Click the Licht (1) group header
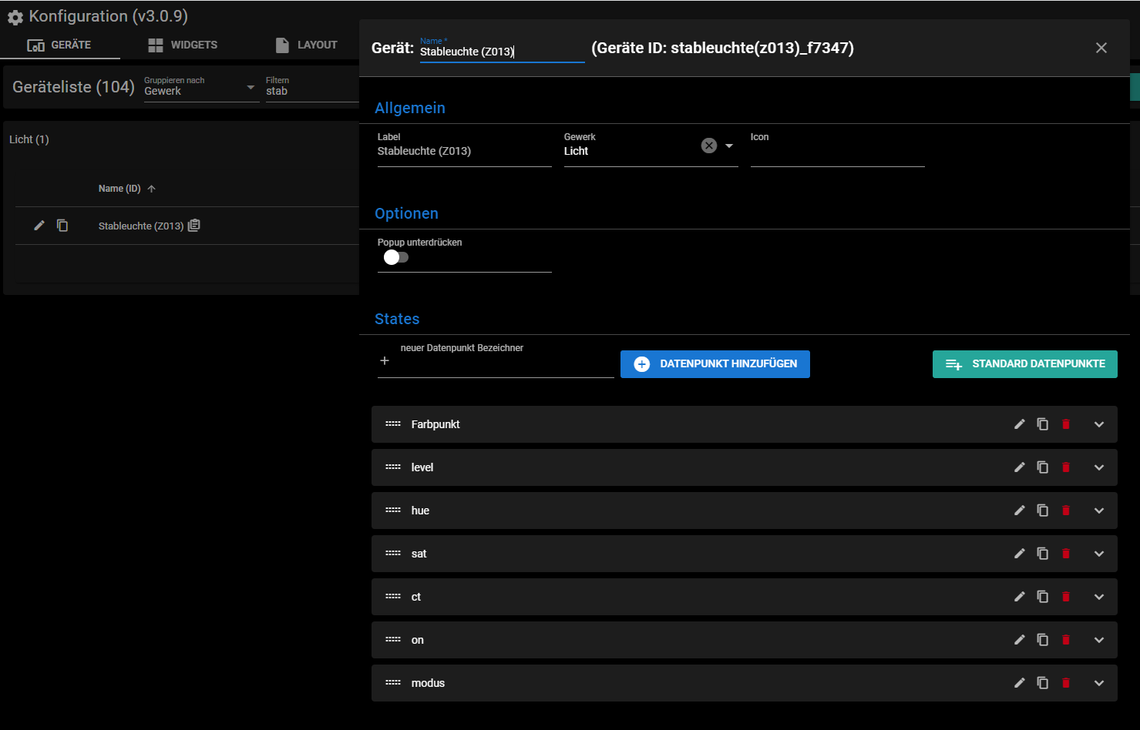Image resolution: width=1140 pixels, height=730 pixels. [x=29, y=139]
